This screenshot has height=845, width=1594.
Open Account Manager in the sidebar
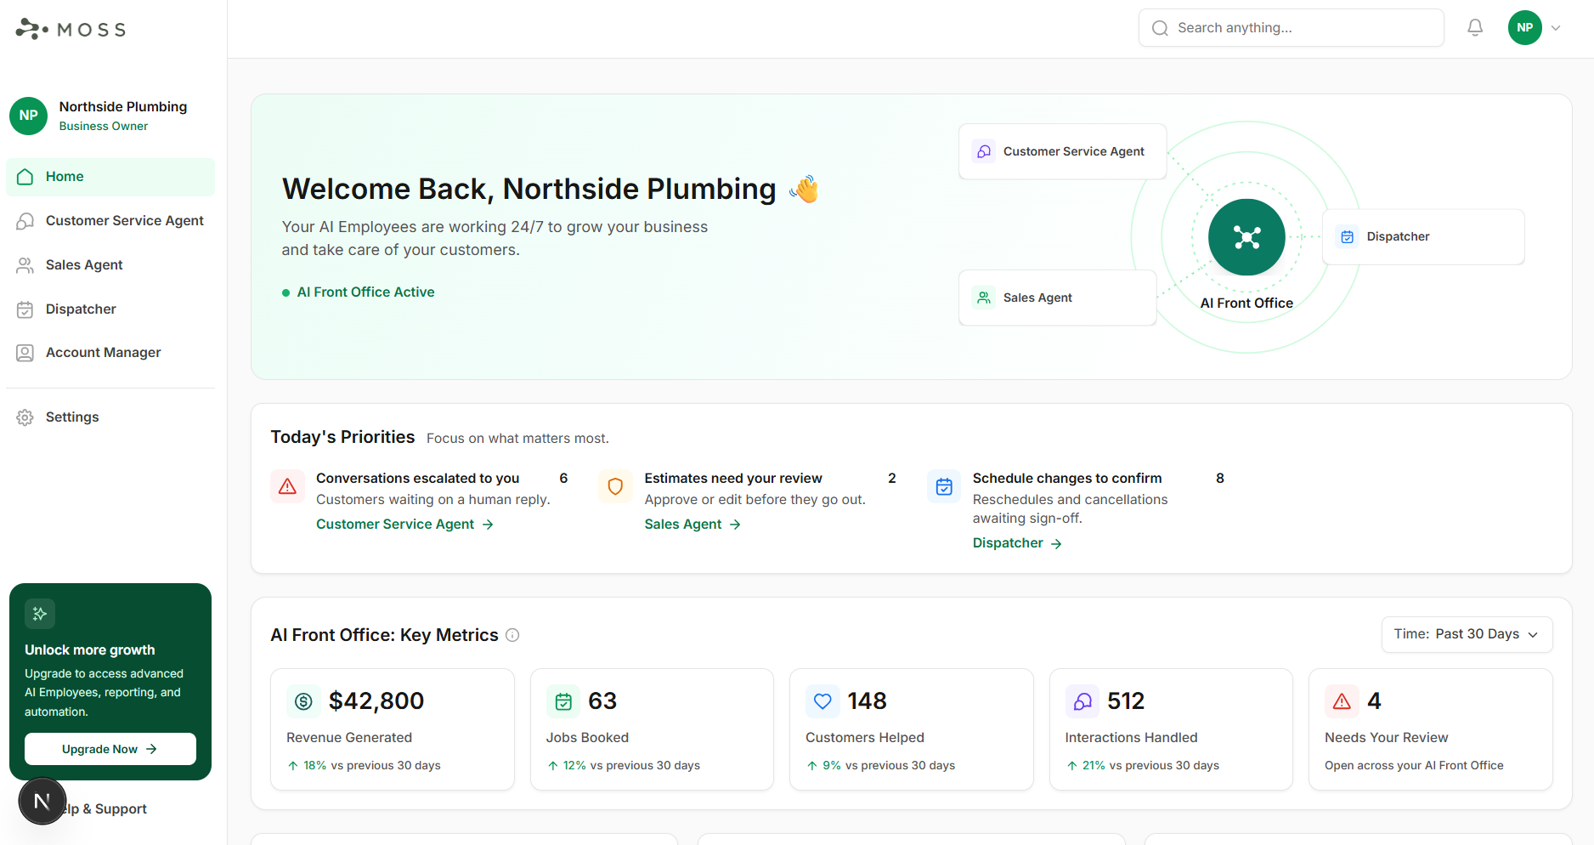tap(110, 353)
